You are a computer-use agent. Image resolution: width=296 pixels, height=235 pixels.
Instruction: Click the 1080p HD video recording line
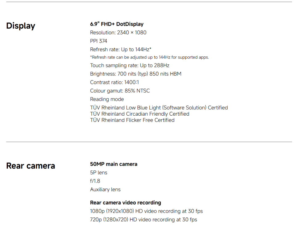tap(146, 211)
